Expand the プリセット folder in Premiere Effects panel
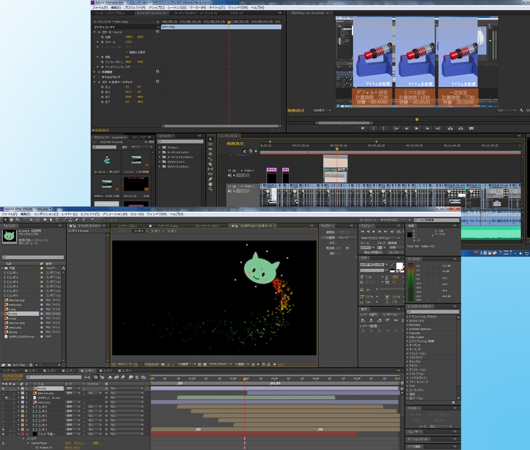Image resolution: width=530 pixels, height=450 pixels. pos(160,148)
